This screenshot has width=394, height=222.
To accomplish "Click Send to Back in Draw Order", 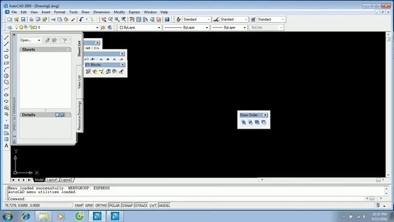I will [251, 122].
